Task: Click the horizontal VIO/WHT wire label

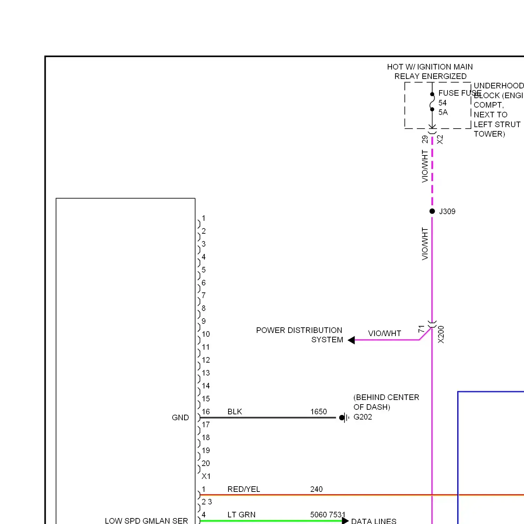Action: (x=385, y=333)
